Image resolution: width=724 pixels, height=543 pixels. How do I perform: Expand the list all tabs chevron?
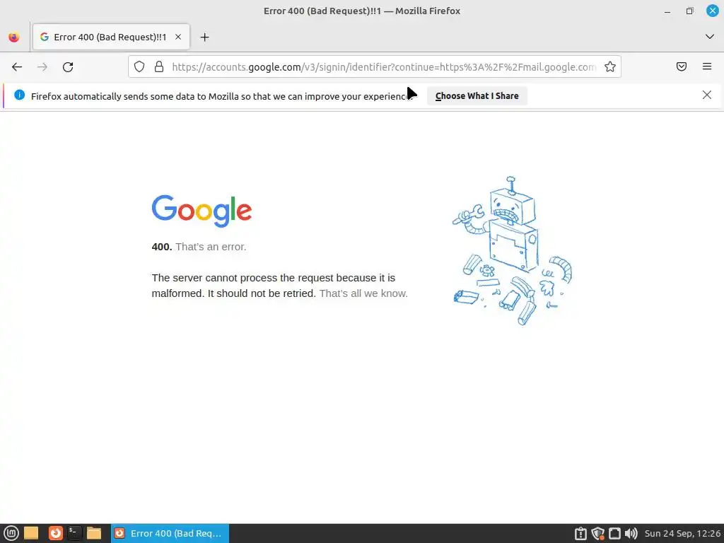(709, 37)
